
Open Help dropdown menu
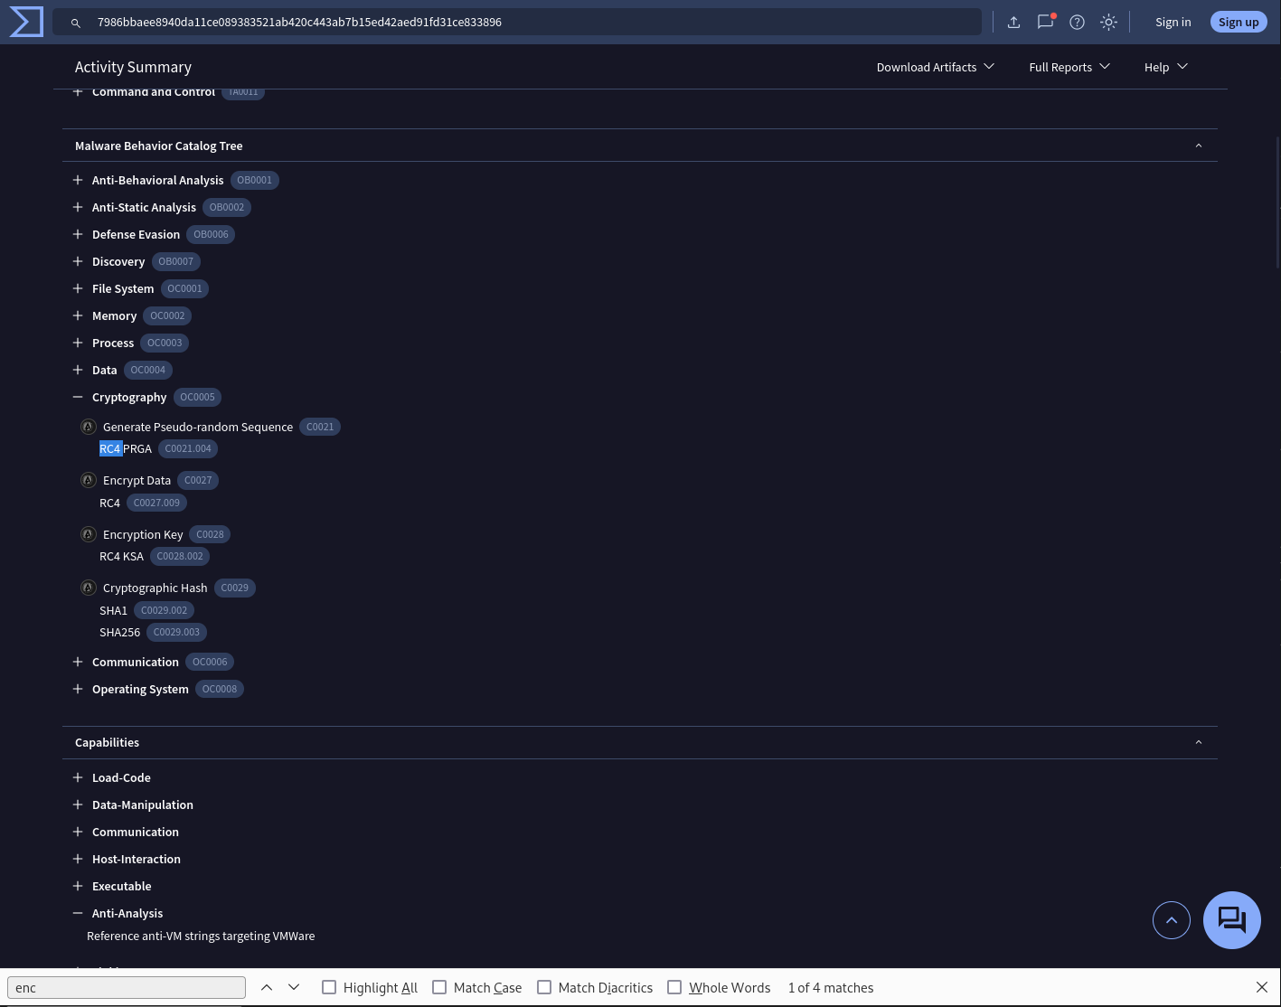click(x=1165, y=67)
